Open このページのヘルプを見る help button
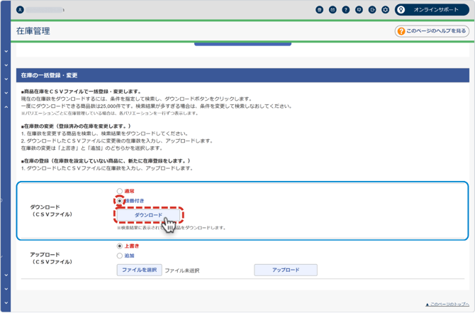Image resolution: width=475 pixels, height=313 pixels. coord(432,31)
